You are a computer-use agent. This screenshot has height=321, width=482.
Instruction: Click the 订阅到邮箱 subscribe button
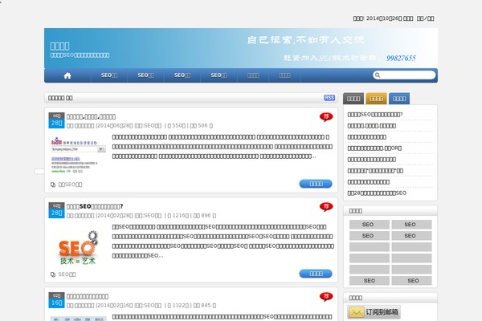pyautogui.click(x=374, y=312)
